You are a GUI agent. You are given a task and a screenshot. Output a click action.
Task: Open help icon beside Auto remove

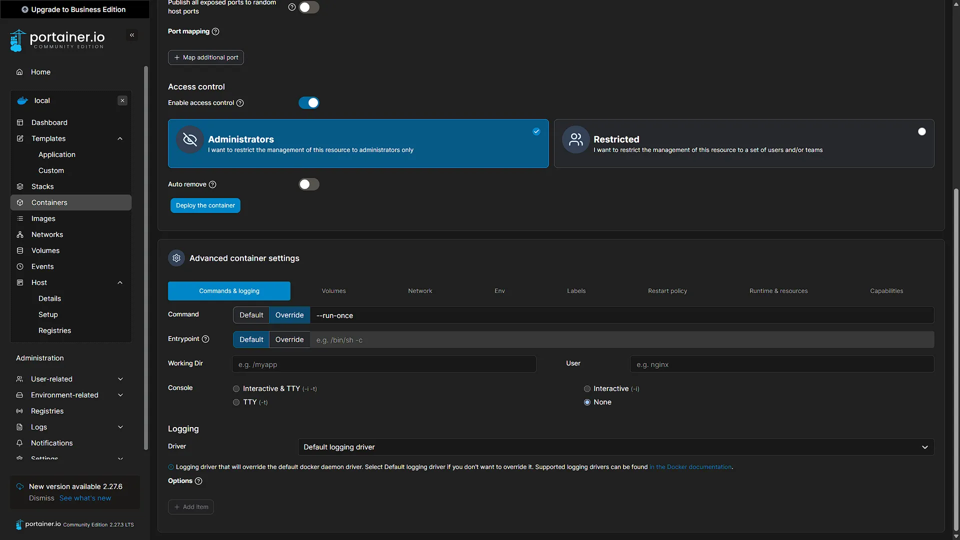(212, 184)
